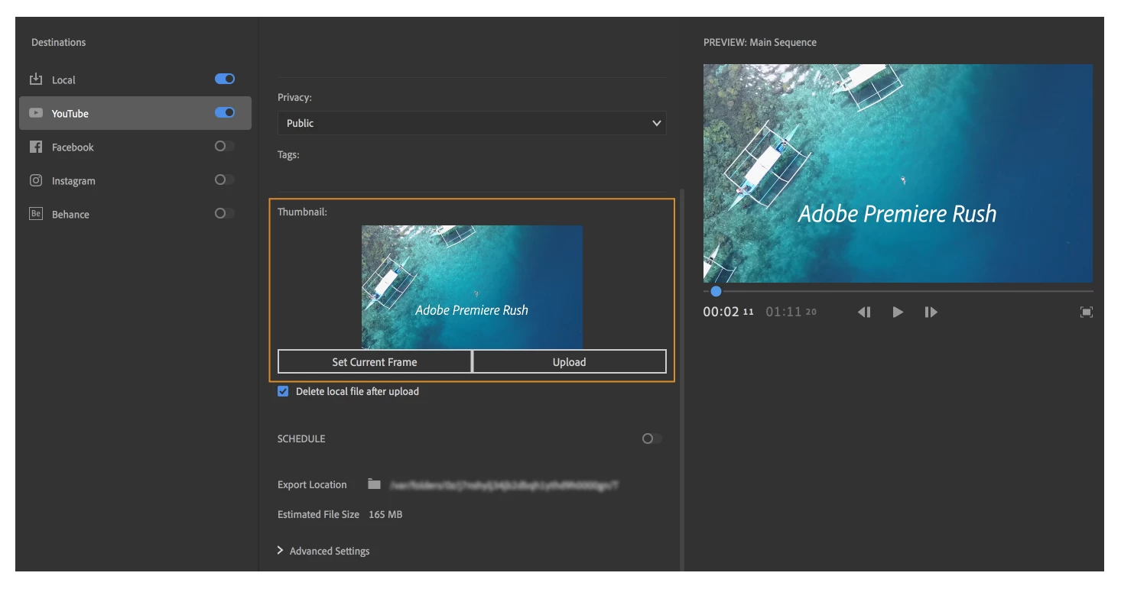The width and height of the screenshot is (1121, 589).
Task: Step back one frame in preview
Action: [x=864, y=312]
